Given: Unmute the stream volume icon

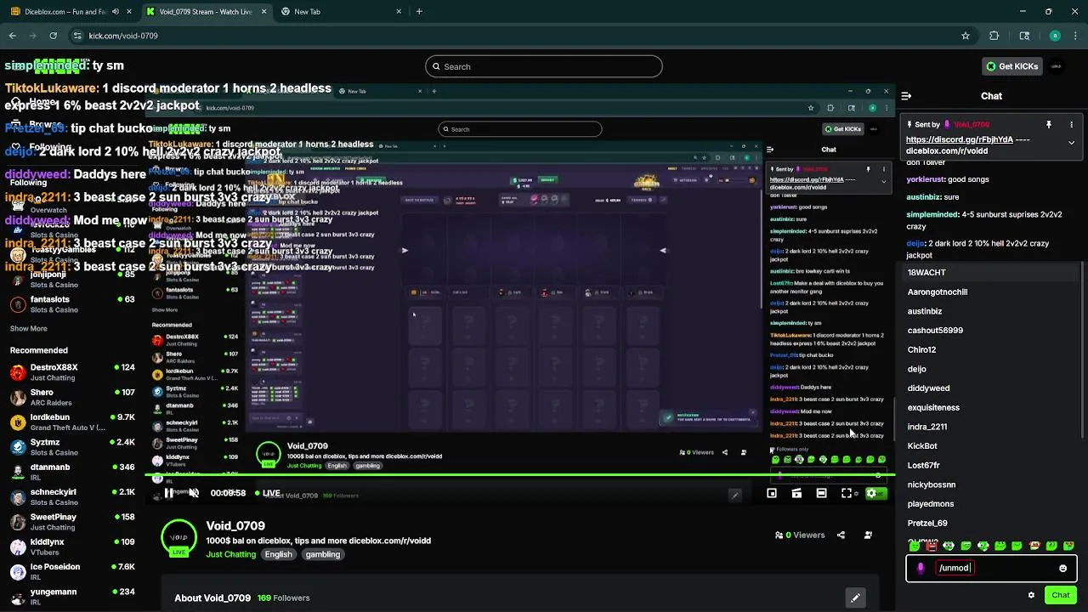Looking at the screenshot, I should pos(194,493).
